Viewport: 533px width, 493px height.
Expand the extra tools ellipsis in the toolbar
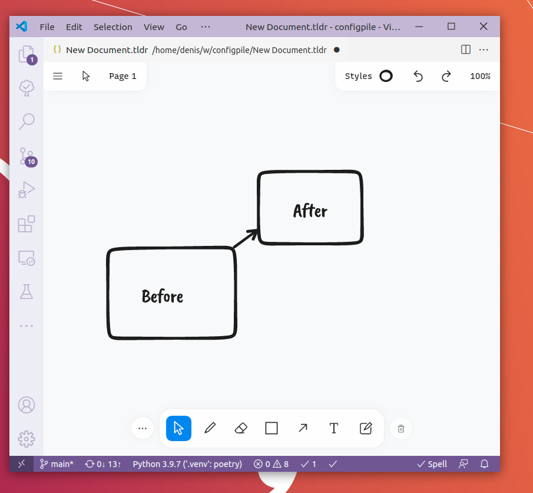(142, 429)
